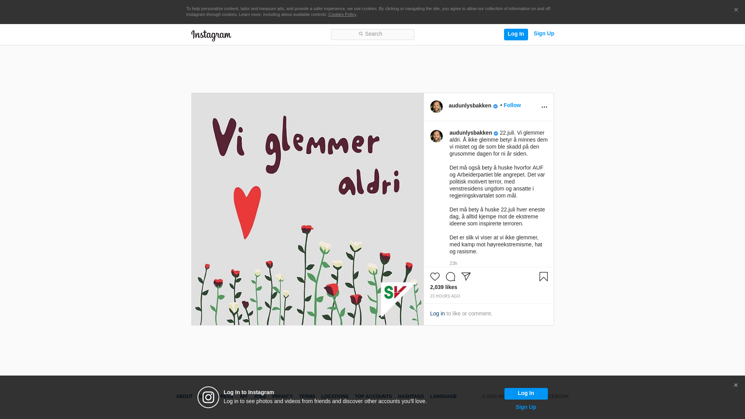Like the post with the heart icon
Viewport: 745px width, 419px height.
[x=435, y=277]
